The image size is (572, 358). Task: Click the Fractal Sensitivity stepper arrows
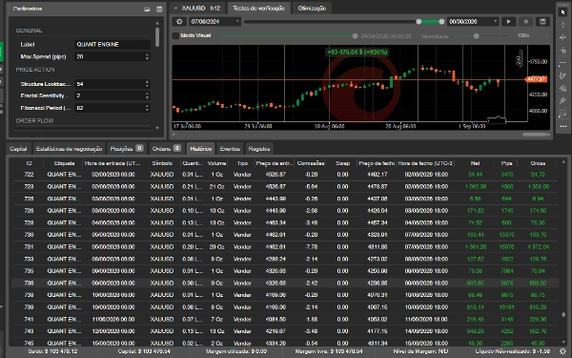coord(147,95)
